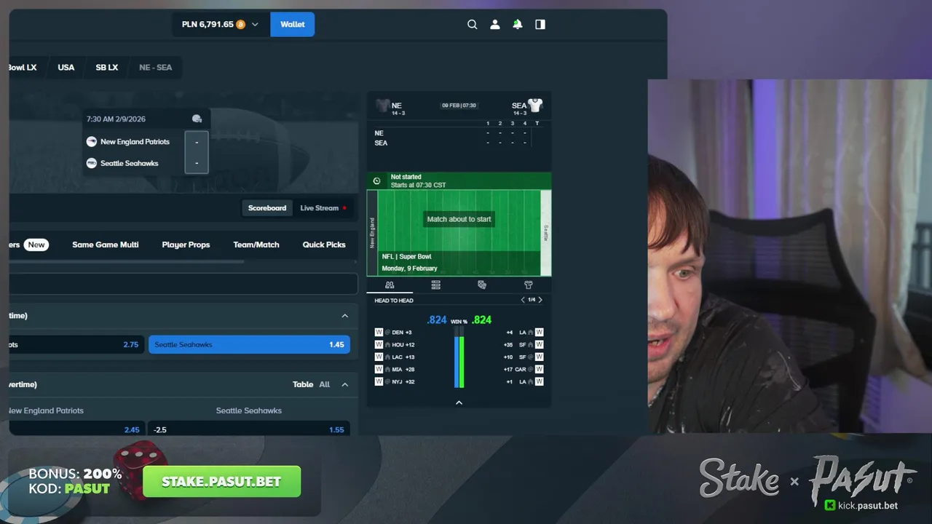The width and height of the screenshot is (932, 524).
Task: Collapse the overtime handicap section chevron
Action: [x=345, y=384]
